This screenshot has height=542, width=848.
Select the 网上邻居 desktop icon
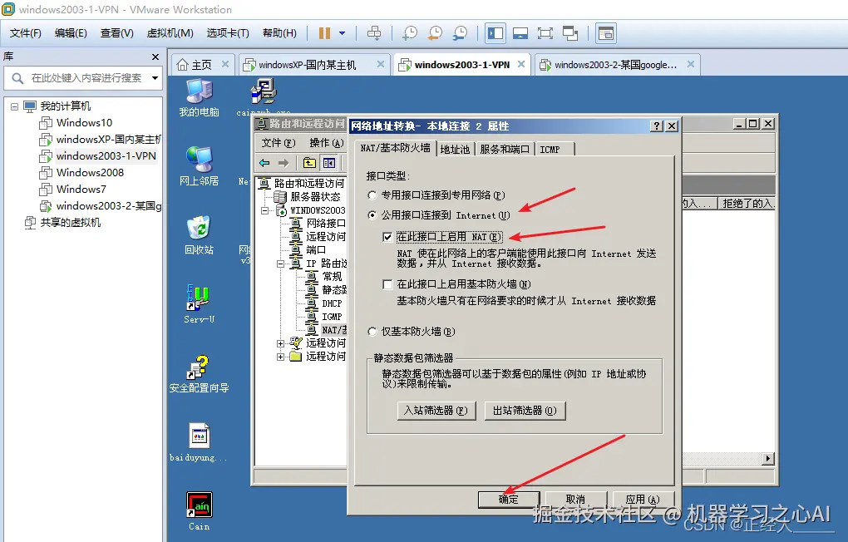(199, 166)
